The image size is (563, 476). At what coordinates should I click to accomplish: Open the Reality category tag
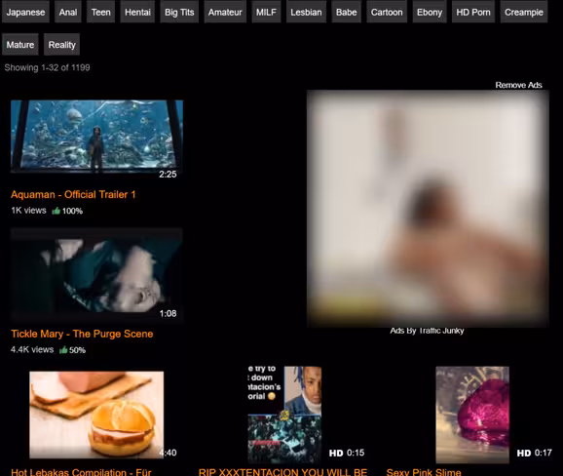(61, 45)
